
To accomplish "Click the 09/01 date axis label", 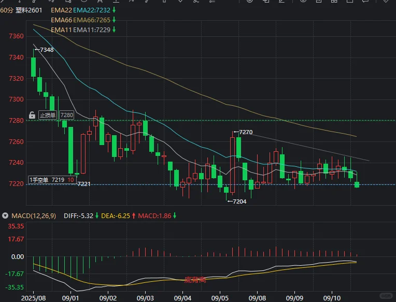I will point(70,298).
